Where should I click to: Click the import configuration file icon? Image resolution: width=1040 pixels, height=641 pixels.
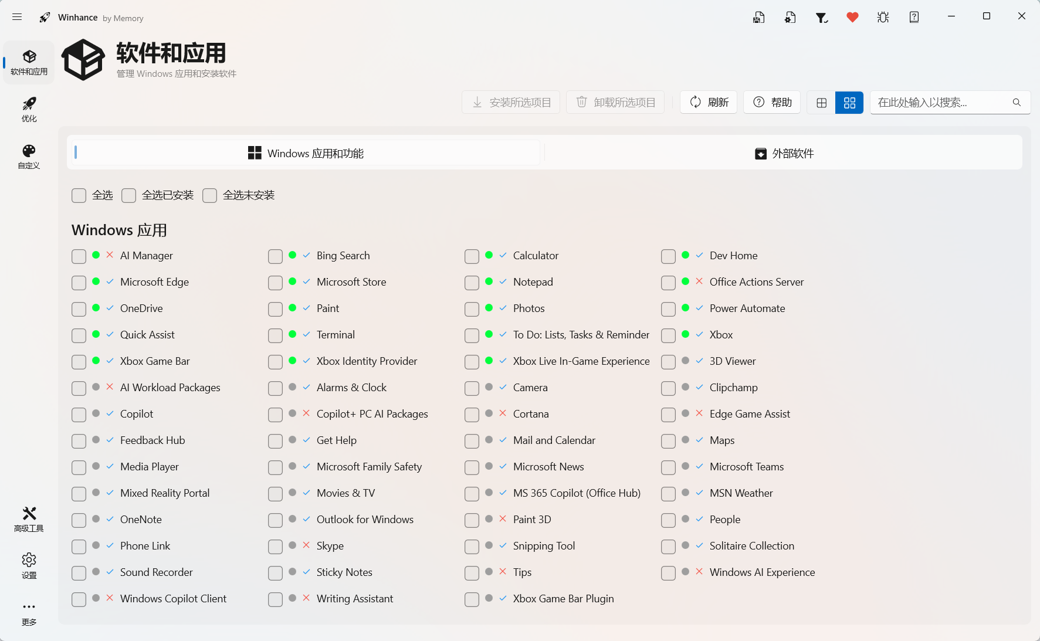click(790, 18)
